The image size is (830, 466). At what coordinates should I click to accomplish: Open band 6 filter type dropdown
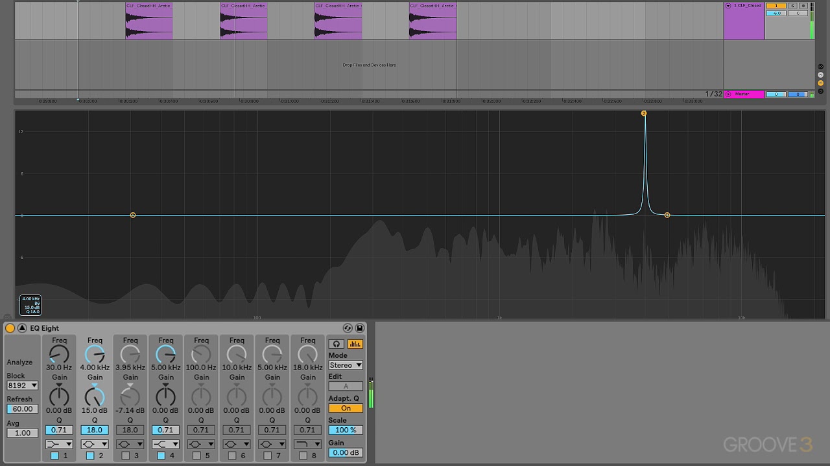point(237,444)
